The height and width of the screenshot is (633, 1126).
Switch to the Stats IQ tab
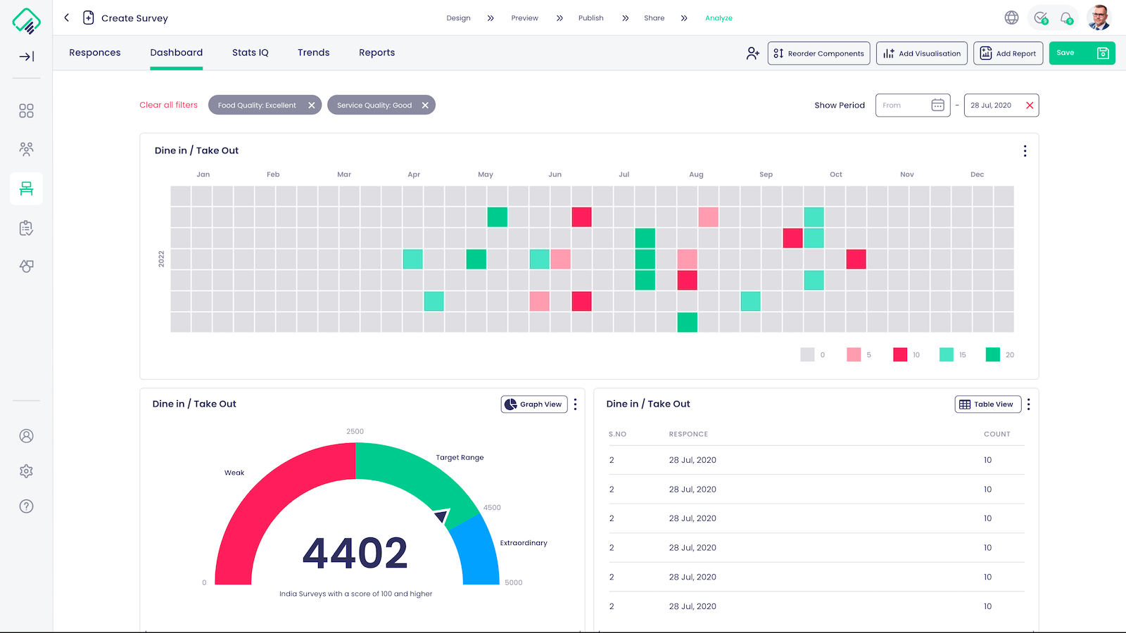pos(251,53)
